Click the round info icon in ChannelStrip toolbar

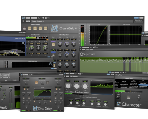[x=43, y=18]
